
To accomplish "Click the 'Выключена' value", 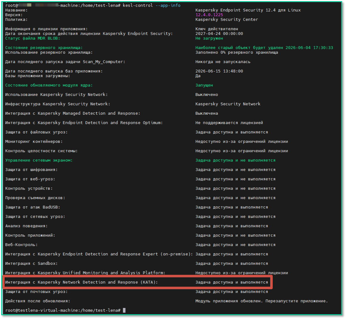I will (x=207, y=113).
